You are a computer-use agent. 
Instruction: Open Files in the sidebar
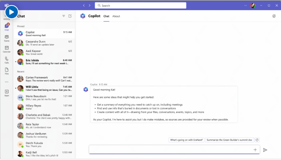click(7, 70)
